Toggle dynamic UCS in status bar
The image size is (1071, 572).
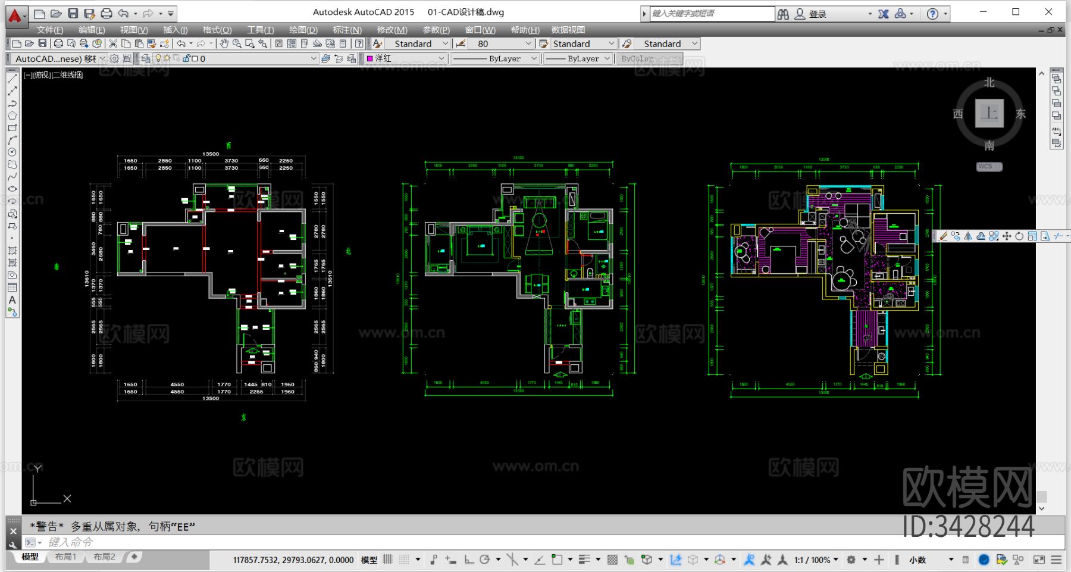pos(675,560)
